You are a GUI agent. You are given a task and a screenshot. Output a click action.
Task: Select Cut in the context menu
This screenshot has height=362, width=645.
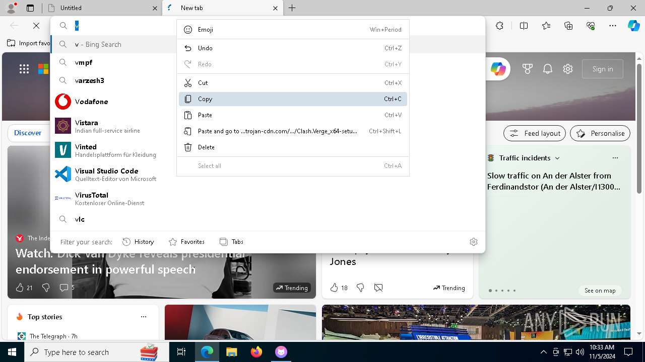coord(293,83)
